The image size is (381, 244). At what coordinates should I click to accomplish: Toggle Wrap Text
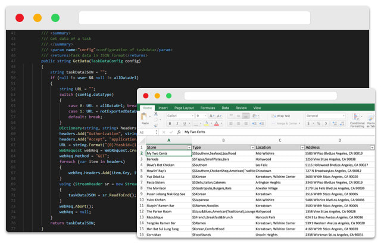pyautogui.click(x=280, y=116)
